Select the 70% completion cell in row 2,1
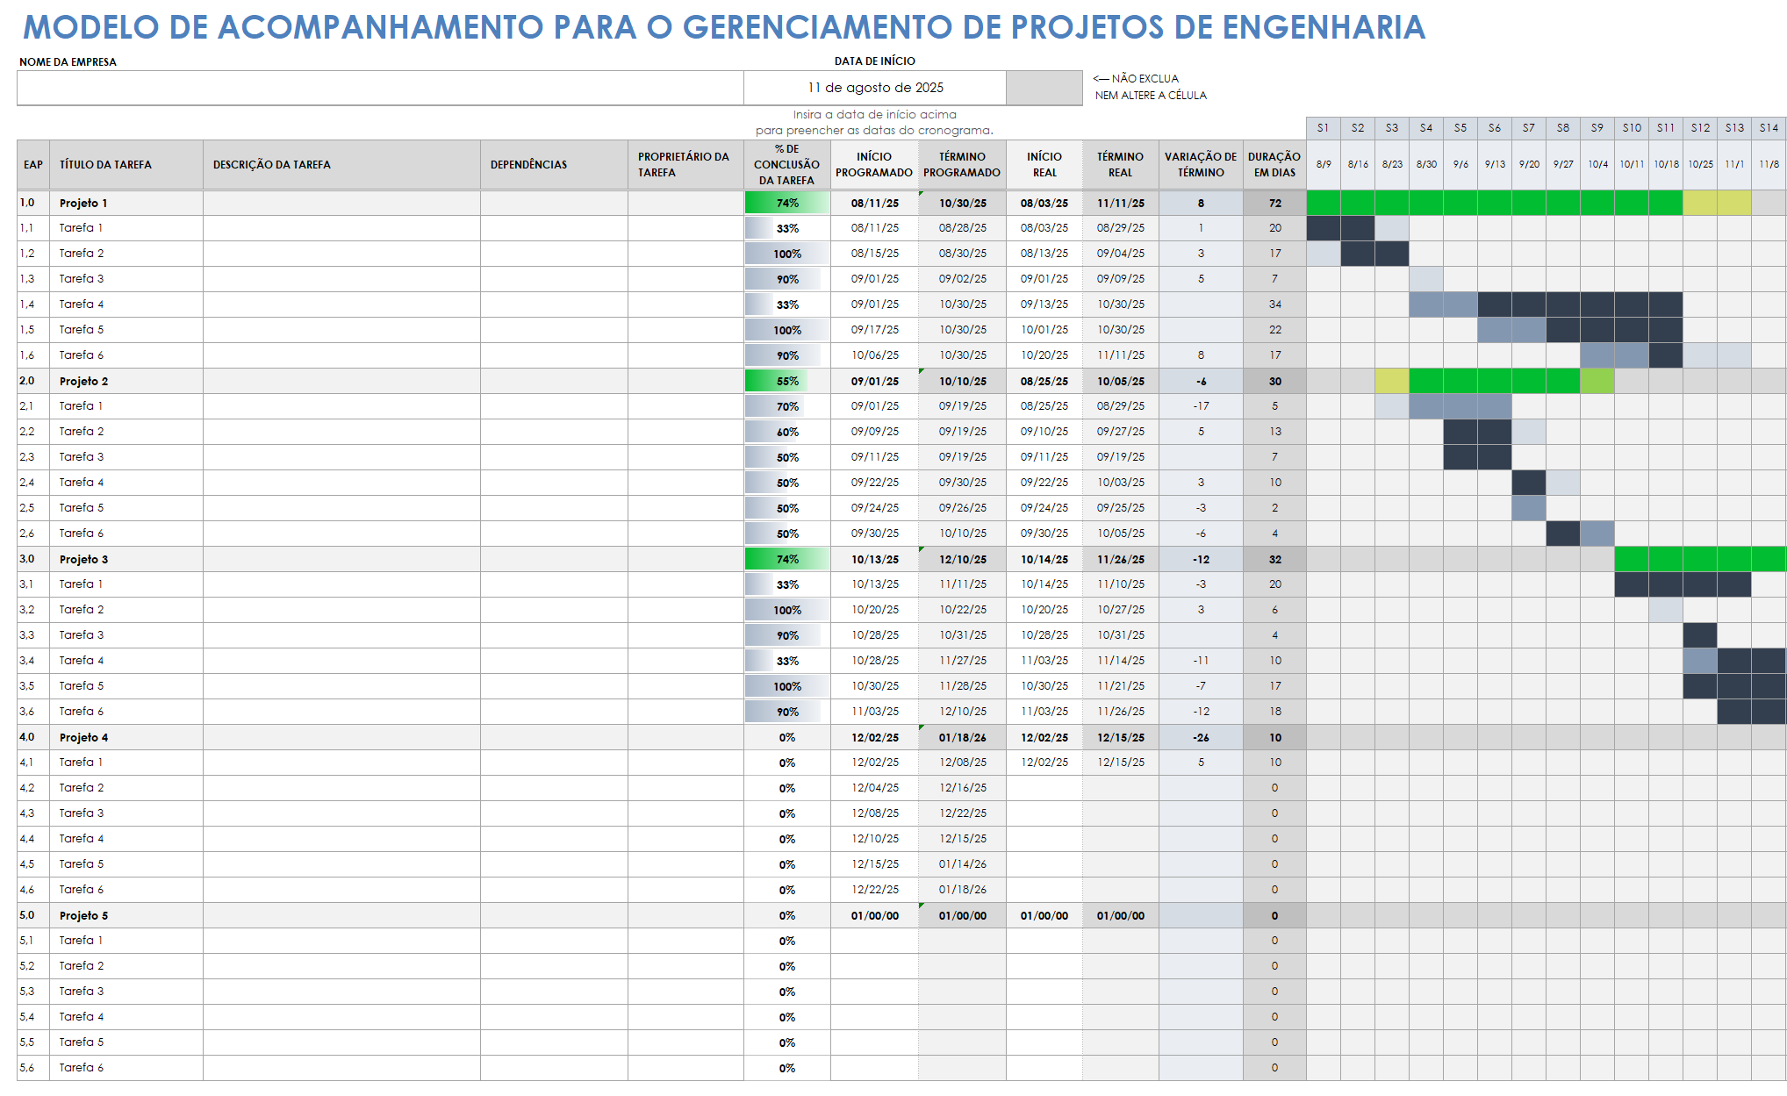 click(x=787, y=406)
